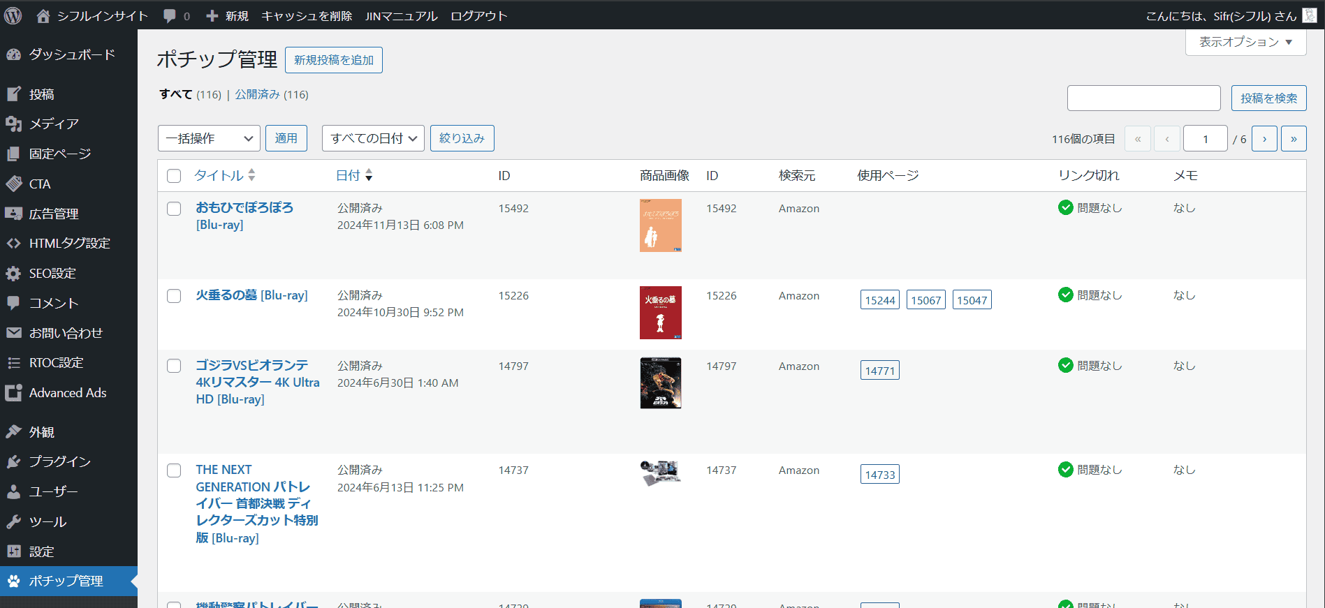The height and width of the screenshot is (608, 1325).
Task: Select the すべて (116) filter tab
Action: coord(190,94)
